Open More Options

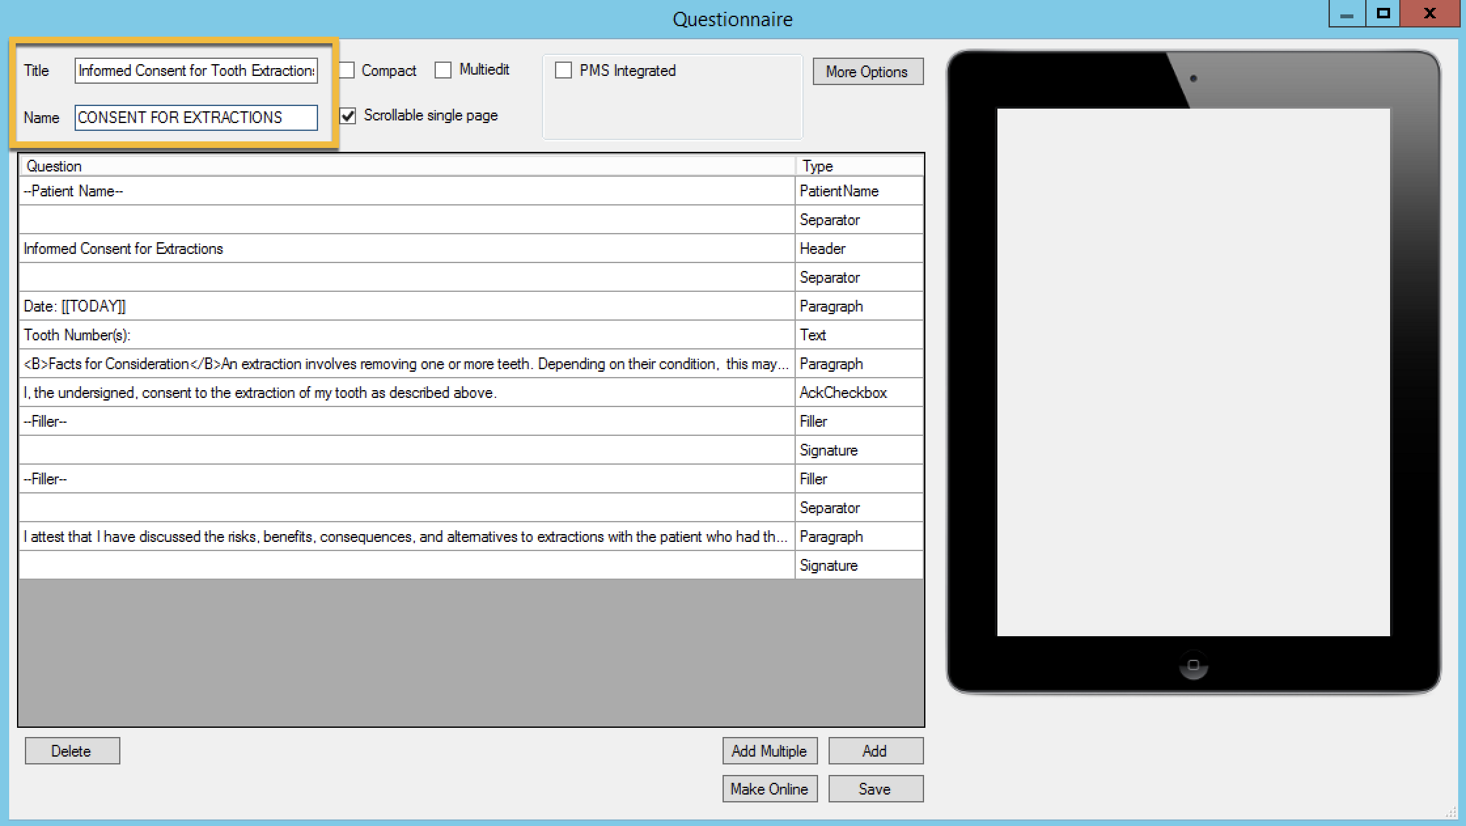coord(867,71)
